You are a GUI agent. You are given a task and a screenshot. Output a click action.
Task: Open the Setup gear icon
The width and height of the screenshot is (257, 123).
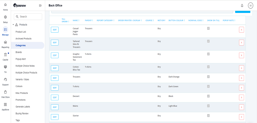point(6,17)
